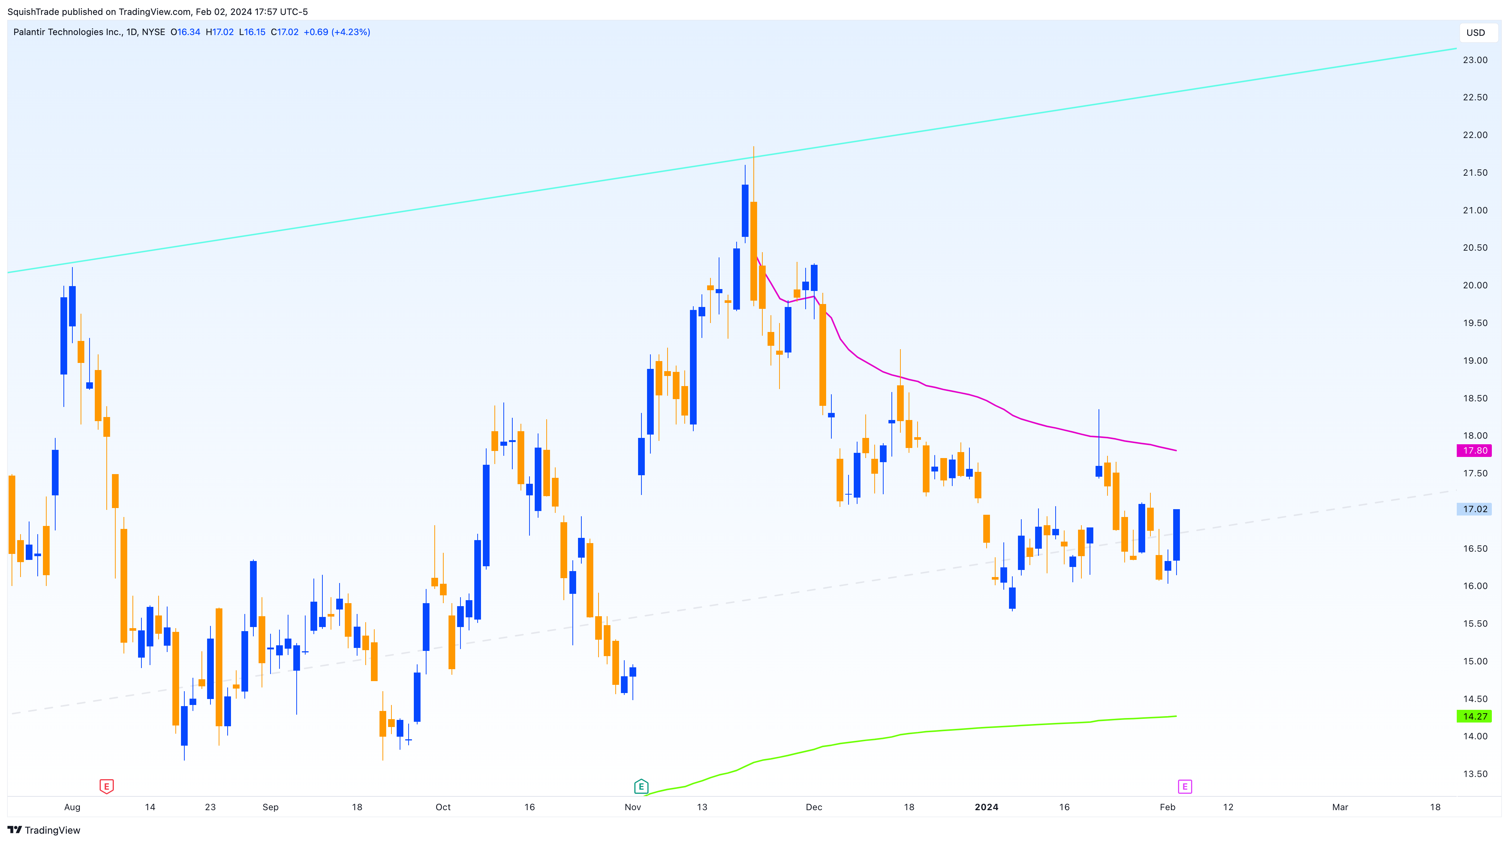Click the Oct label on the time axis
This screenshot has width=1509, height=843.
pyautogui.click(x=443, y=807)
